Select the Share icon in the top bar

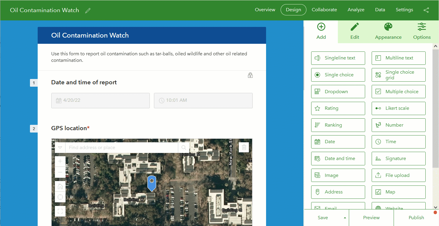pos(426,10)
